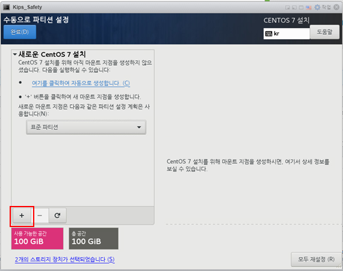The image size is (343, 271).
Task: Open the 표준 파티션 partitioning scheme dropdown
Action: [86, 127]
